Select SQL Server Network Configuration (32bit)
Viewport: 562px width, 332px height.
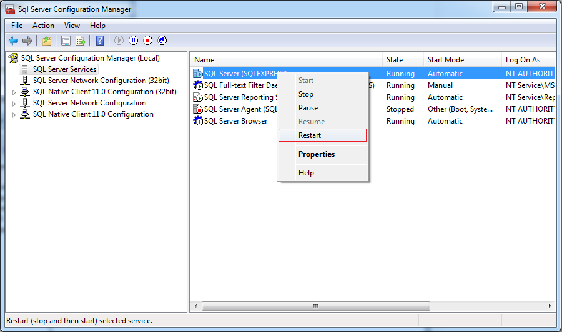coord(101,81)
